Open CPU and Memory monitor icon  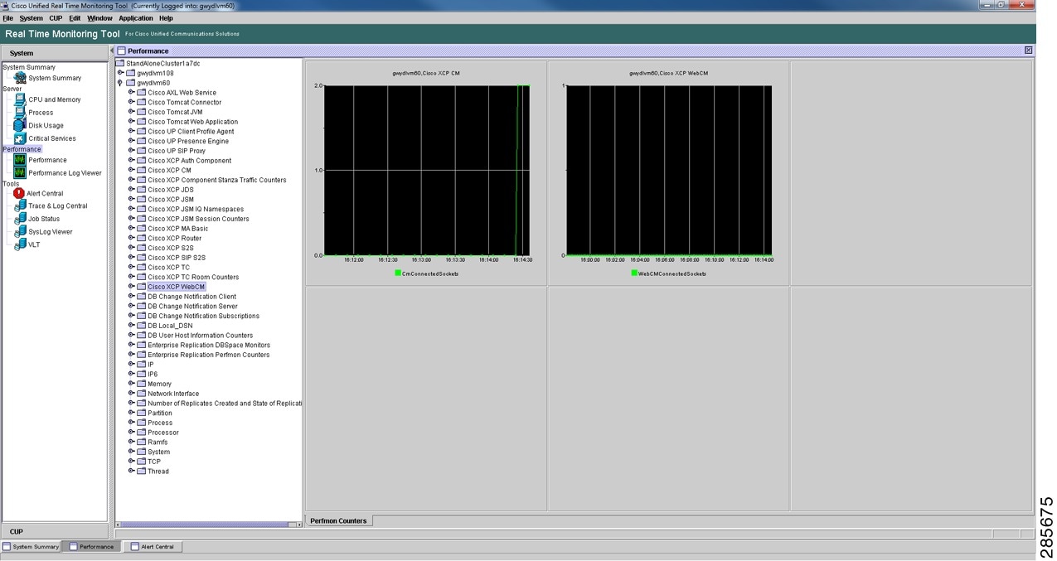click(x=20, y=99)
